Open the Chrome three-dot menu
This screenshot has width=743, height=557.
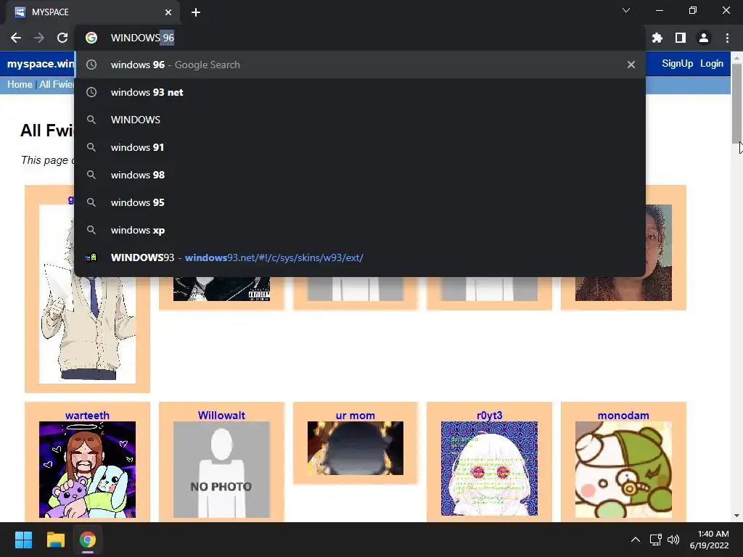[727, 38]
